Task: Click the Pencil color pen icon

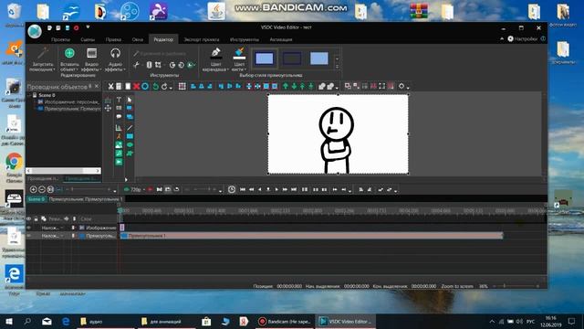Action: point(215,53)
